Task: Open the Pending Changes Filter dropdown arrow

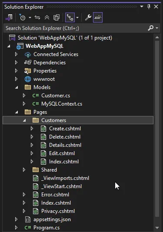Action: 30,17
